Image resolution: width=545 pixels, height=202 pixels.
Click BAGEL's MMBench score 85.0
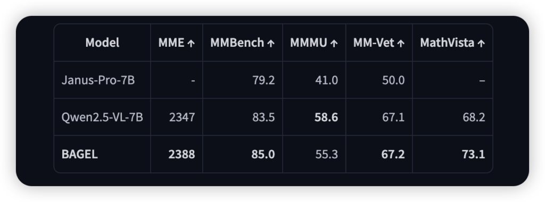[263, 155]
